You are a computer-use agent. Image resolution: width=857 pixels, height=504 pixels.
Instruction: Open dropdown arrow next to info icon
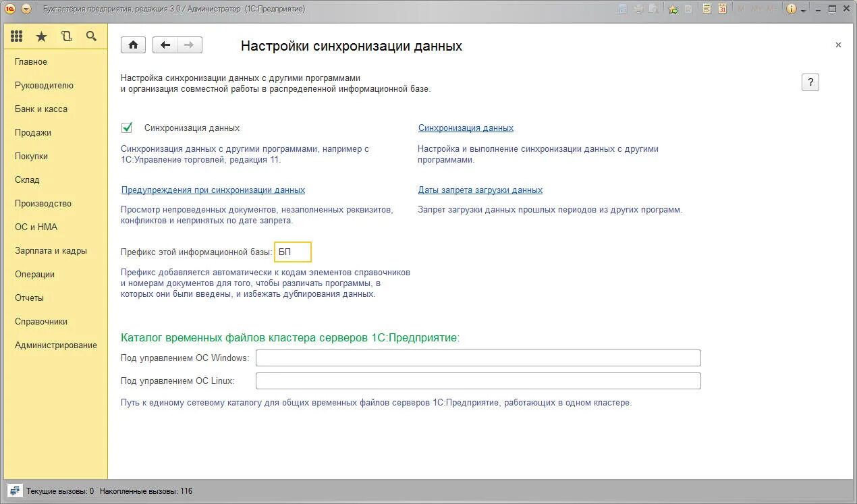pos(802,9)
